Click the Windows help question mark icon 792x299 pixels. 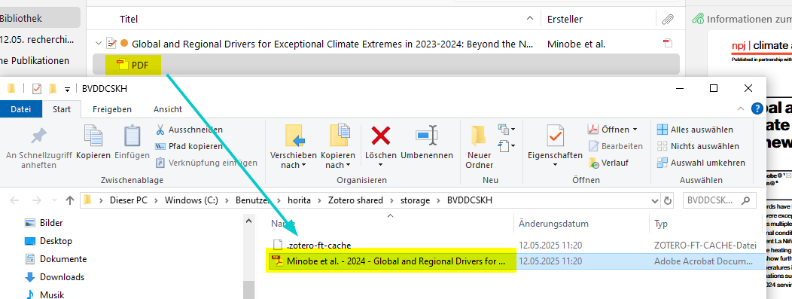pyautogui.click(x=757, y=108)
